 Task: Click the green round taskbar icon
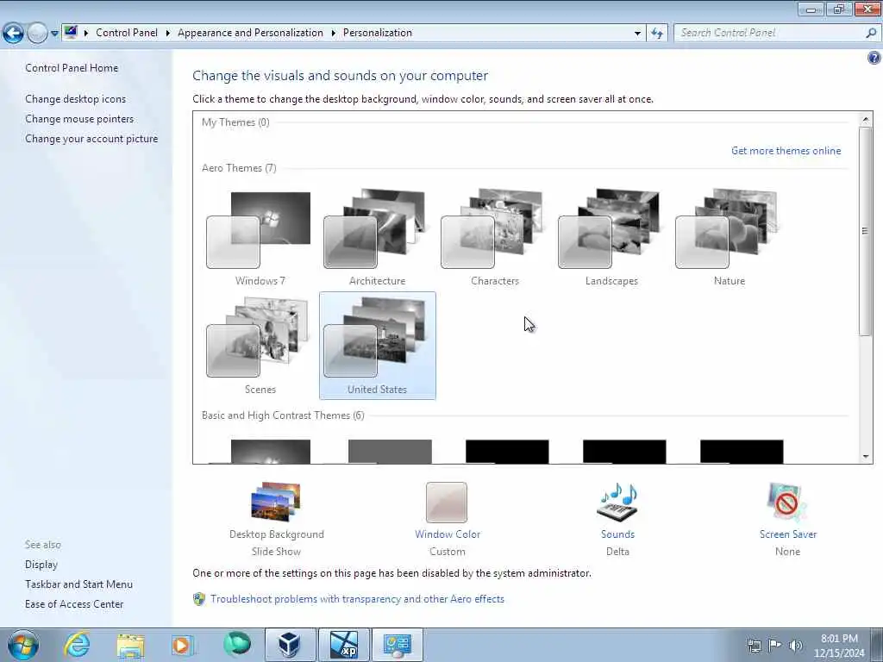[x=236, y=644]
